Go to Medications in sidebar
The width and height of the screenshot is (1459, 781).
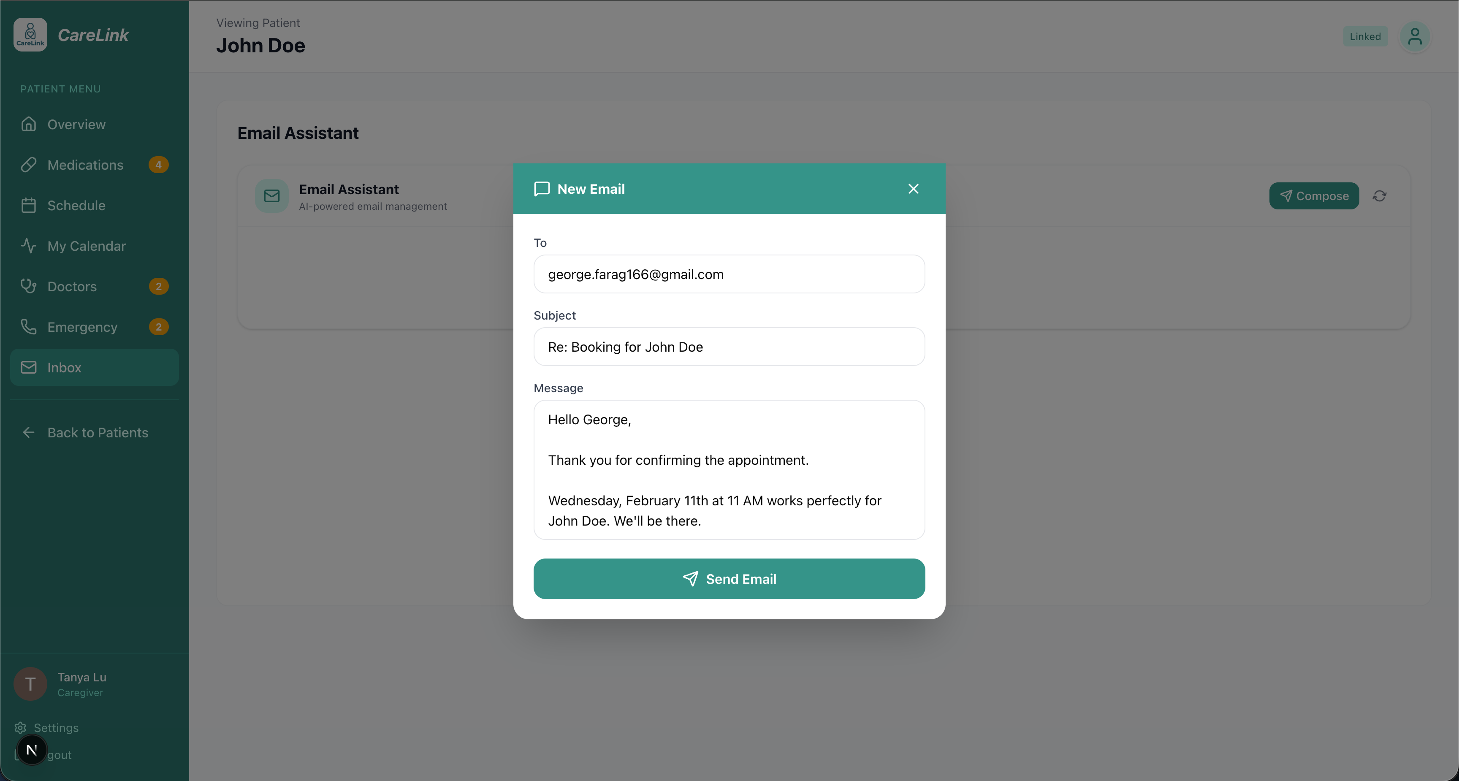click(x=85, y=165)
